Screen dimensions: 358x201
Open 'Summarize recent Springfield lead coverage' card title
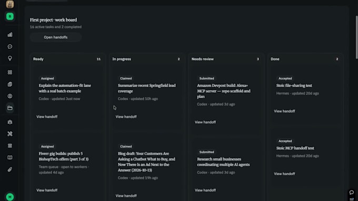[x=146, y=88]
